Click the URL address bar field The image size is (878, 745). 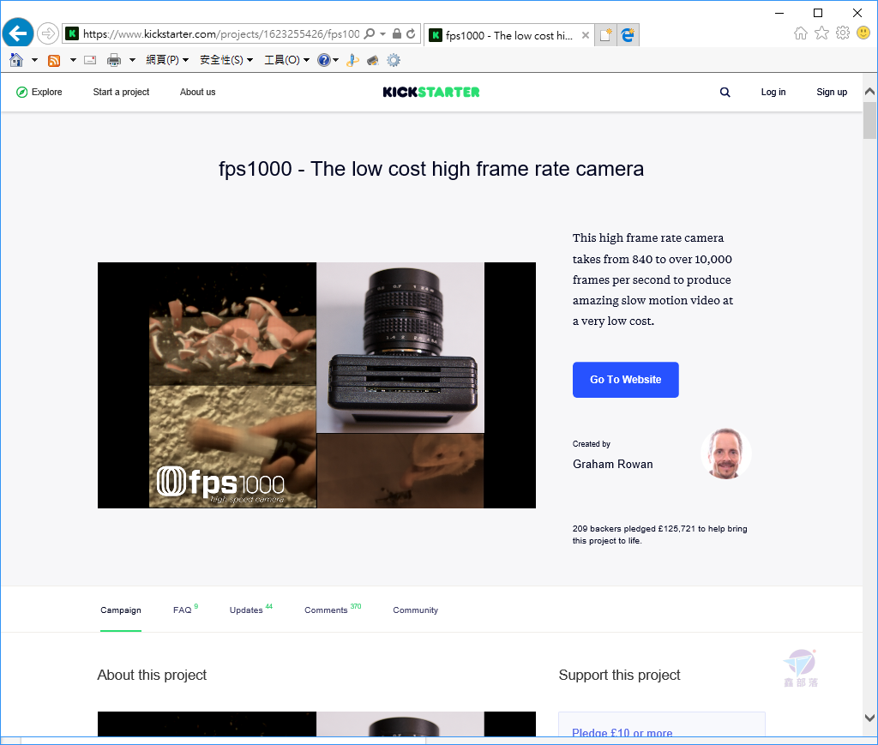tap(221, 33)
